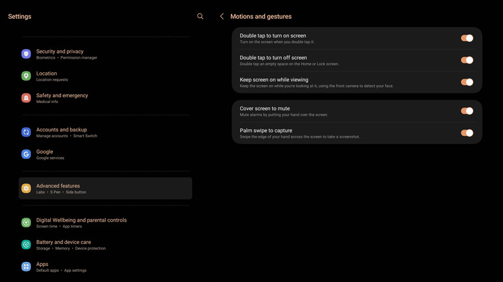
Task: Turn off Keep screen on while viewing
Action: coord(467,82)
